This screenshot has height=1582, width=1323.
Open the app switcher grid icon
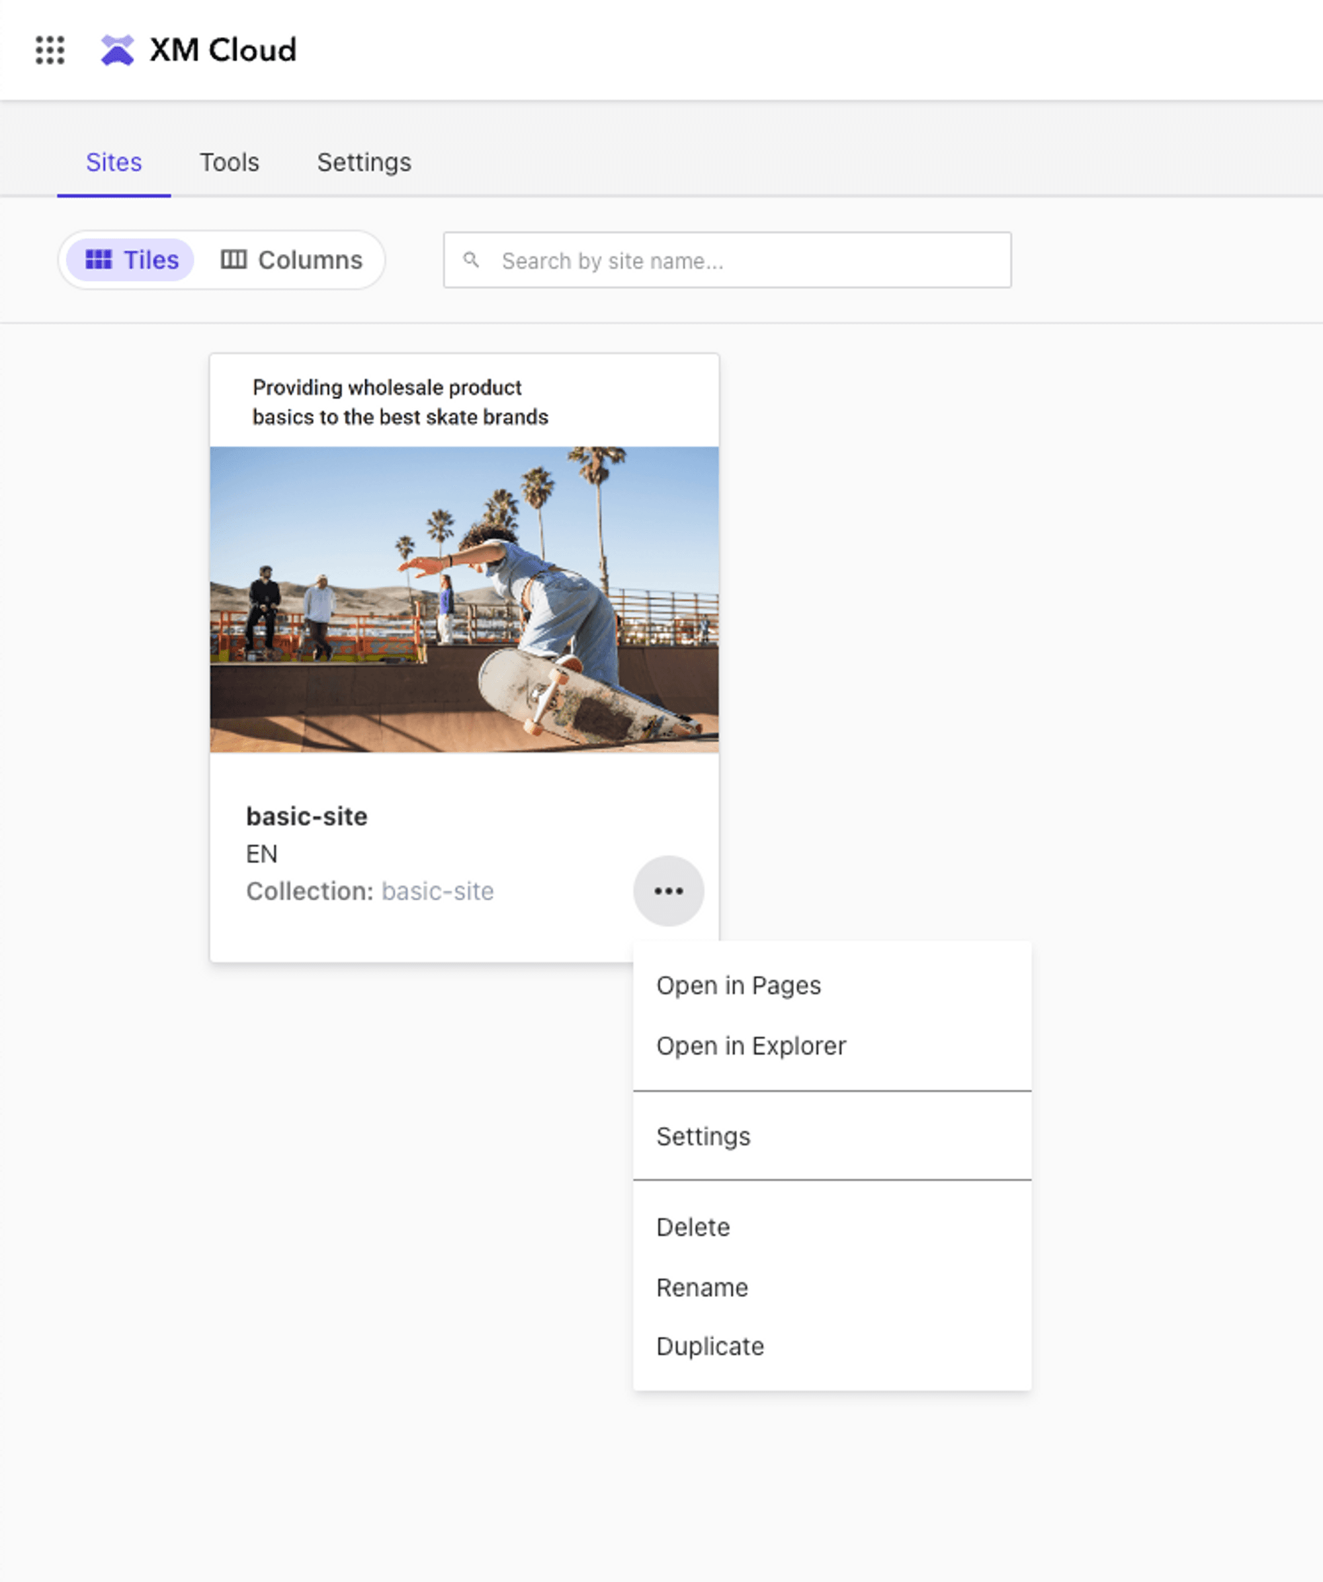pos(50,50)
